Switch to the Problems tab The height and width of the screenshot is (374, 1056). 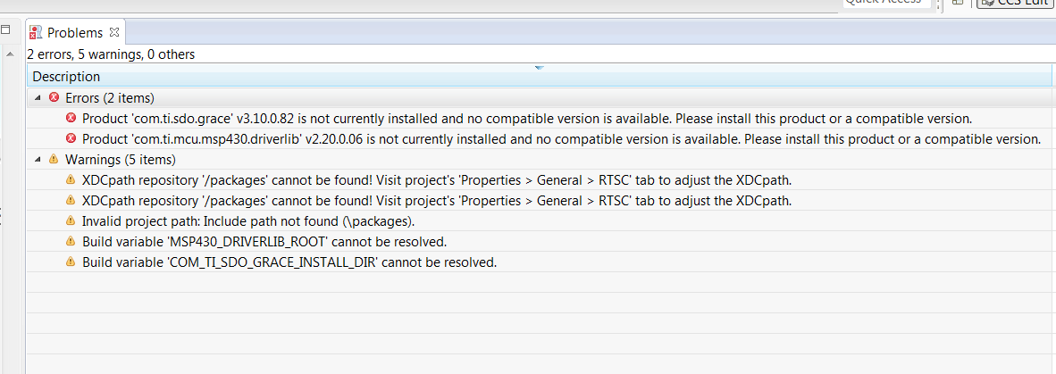(75, 33)
